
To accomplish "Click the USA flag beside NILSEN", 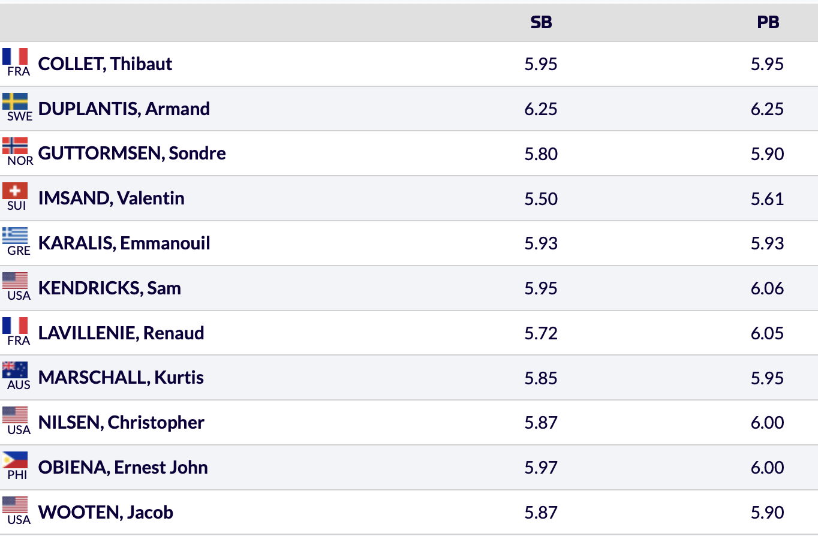I will point(15,415).
